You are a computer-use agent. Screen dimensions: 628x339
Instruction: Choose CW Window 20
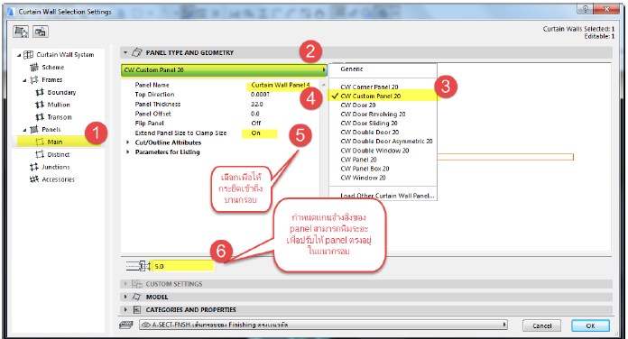[363, 178]
